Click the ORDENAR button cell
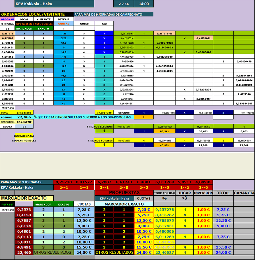255x260 pixels. pos(7,19)
